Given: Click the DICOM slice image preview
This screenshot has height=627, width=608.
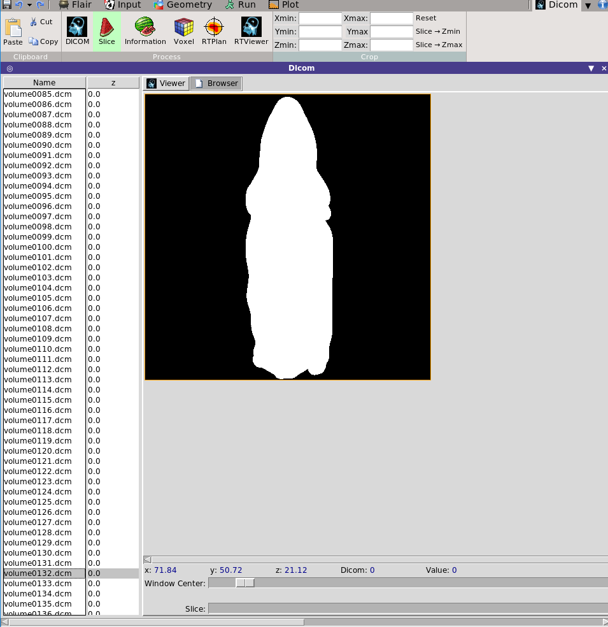Looking at the screenshot, I should (x=288, y=237).
